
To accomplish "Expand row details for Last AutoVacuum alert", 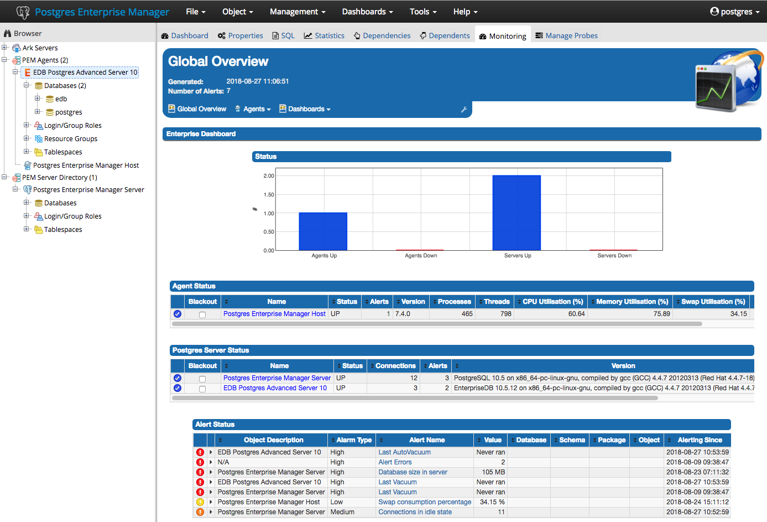I will (x=211, y=452).
